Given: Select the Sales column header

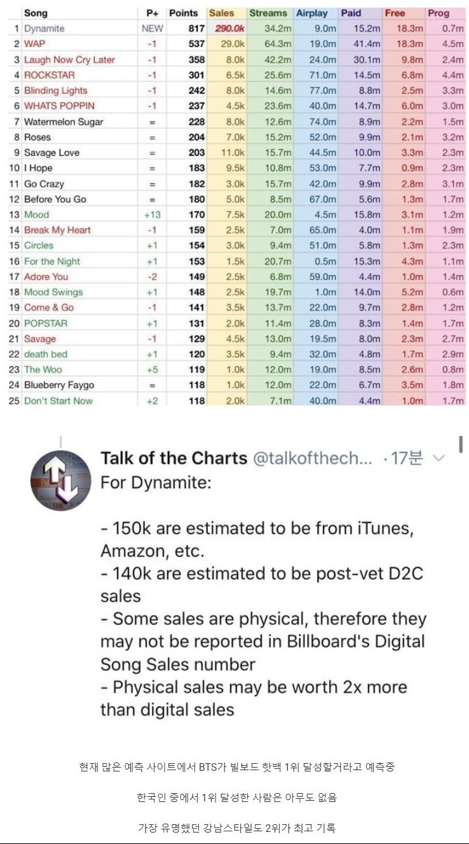Looking at the screenshot, I should pyautogui.click(x=221, y=13).
